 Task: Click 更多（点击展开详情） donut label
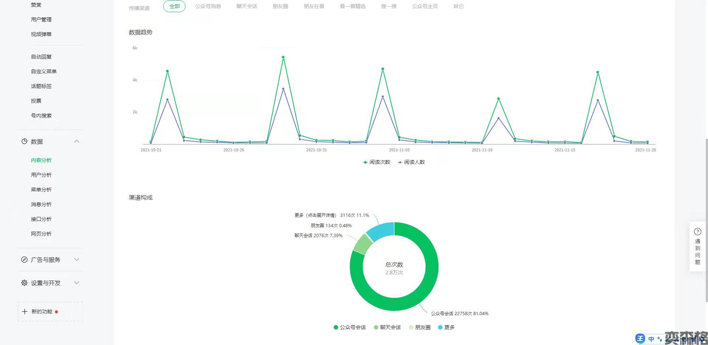[315, 215]
